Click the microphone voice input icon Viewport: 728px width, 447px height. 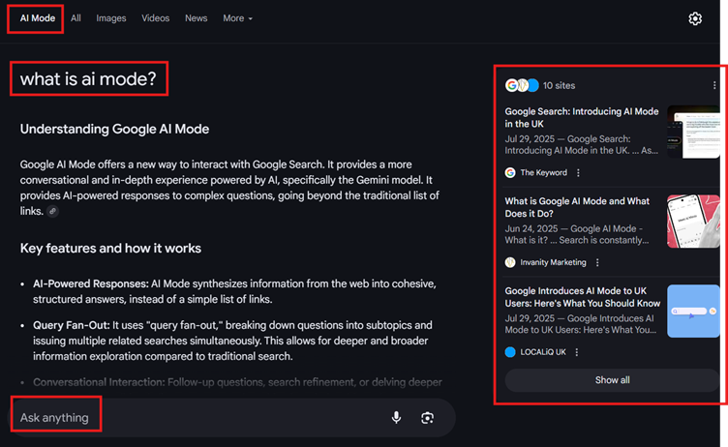tap(396, 418)
